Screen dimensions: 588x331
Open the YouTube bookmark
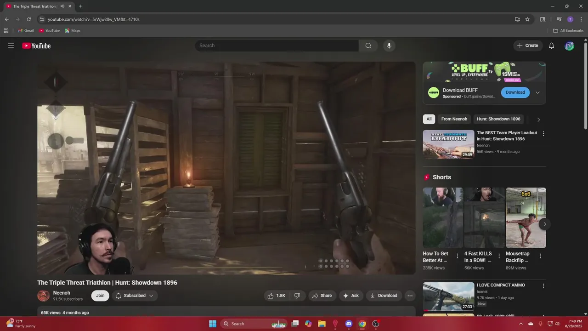pos(49,31)
